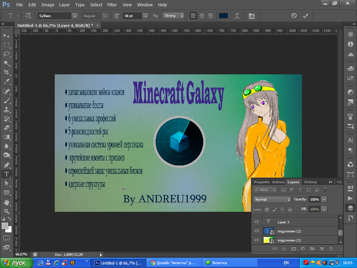Open the Image menu
Image resolution: width=357 pixels, height=268 pixels.
pyautogui.click(x=48, y=5)
